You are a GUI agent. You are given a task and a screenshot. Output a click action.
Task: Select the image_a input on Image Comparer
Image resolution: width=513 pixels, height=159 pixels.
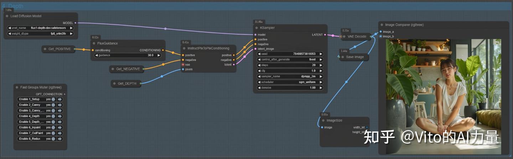tap(381, 32)
